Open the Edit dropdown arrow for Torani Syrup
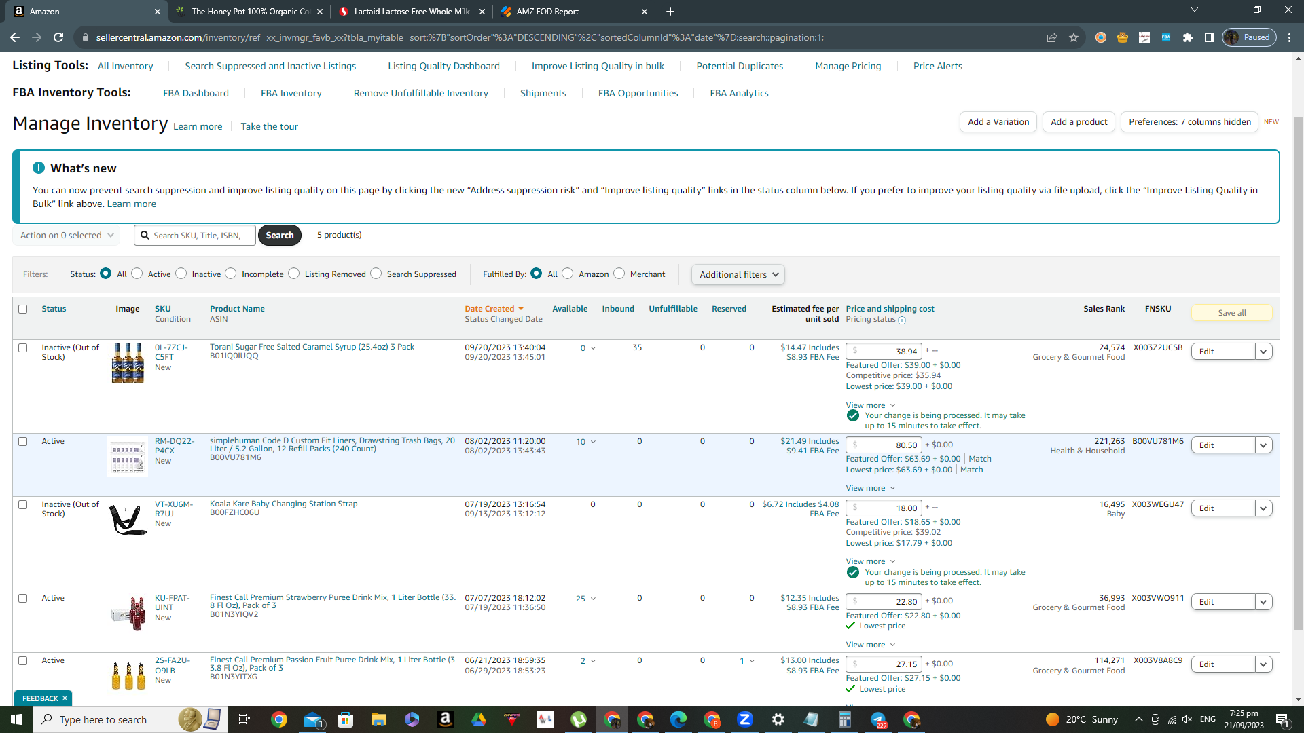 click(1263, 352)
